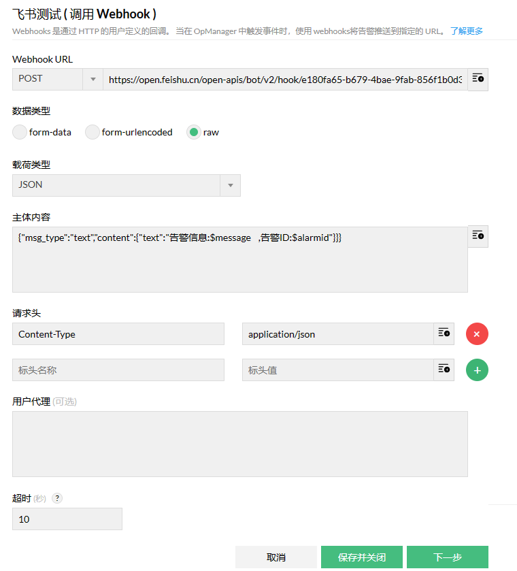Focus the 标头值 input field
This screenshot has width=517, height=571.
click(338, 370)
